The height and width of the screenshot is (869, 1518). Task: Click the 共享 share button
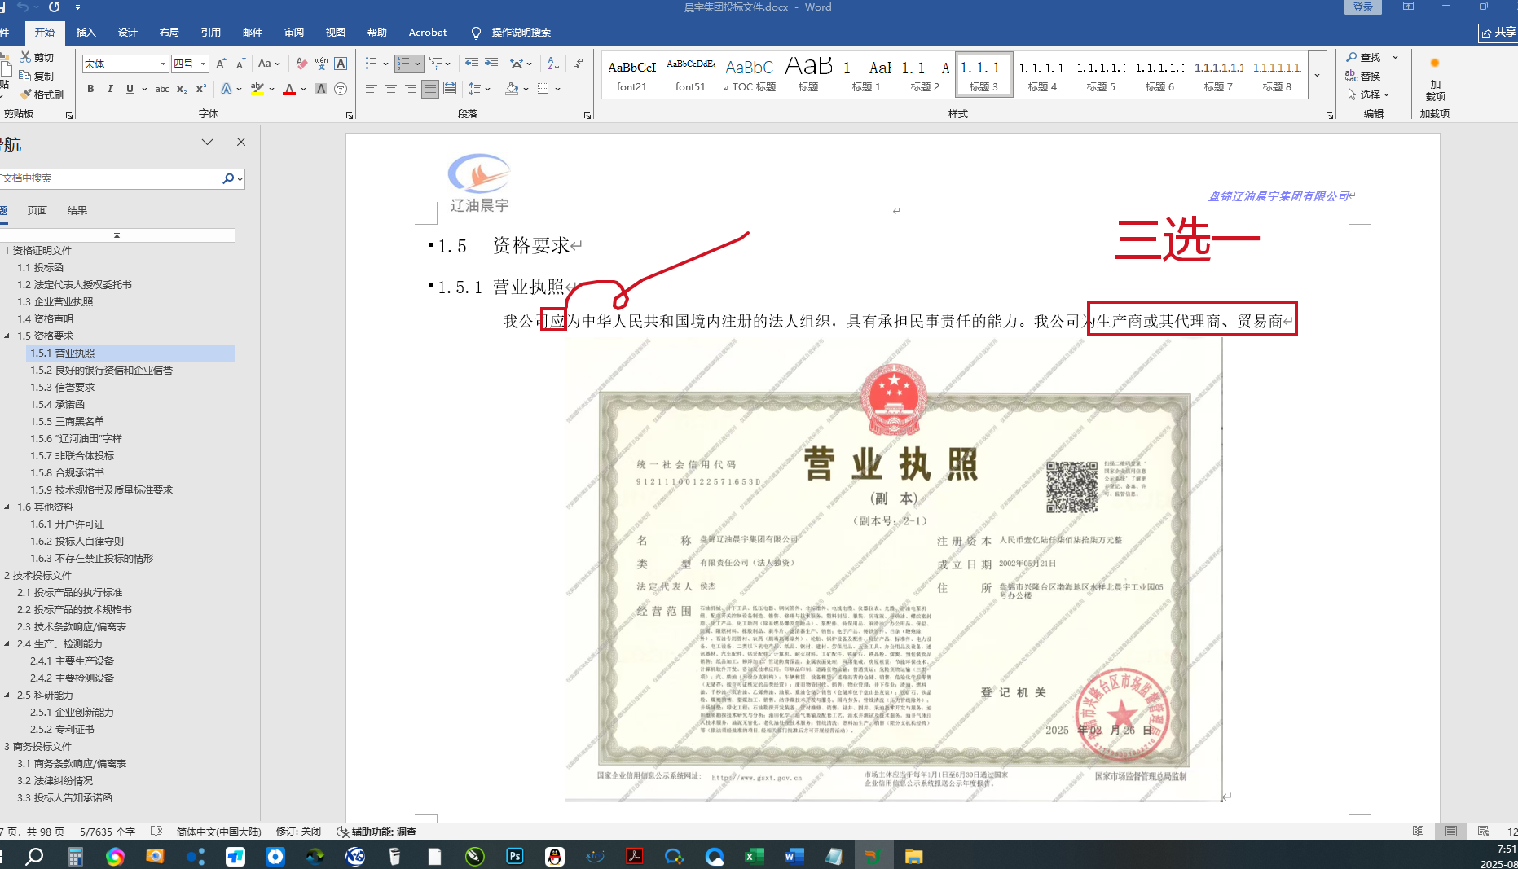[x=1498, y=33]
